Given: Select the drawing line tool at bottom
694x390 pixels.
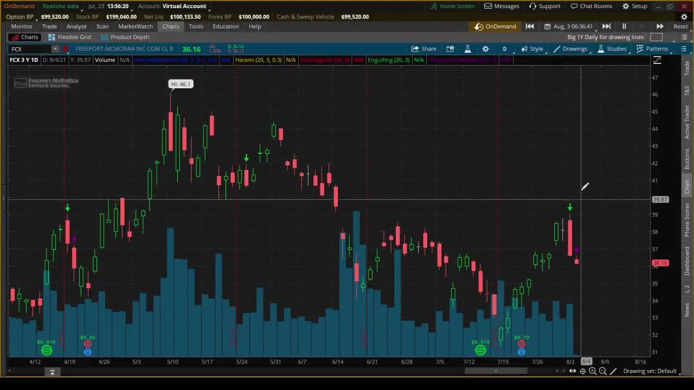Looking at the screenshot, I should (613, 371).
